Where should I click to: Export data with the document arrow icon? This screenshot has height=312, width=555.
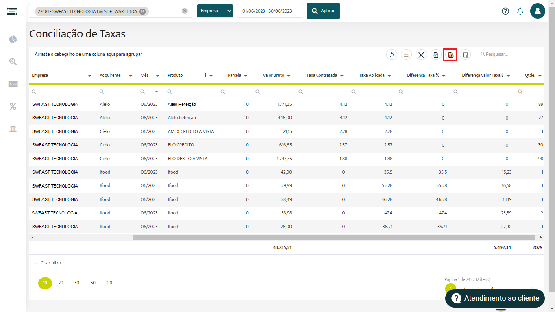[x=436, y=55]
